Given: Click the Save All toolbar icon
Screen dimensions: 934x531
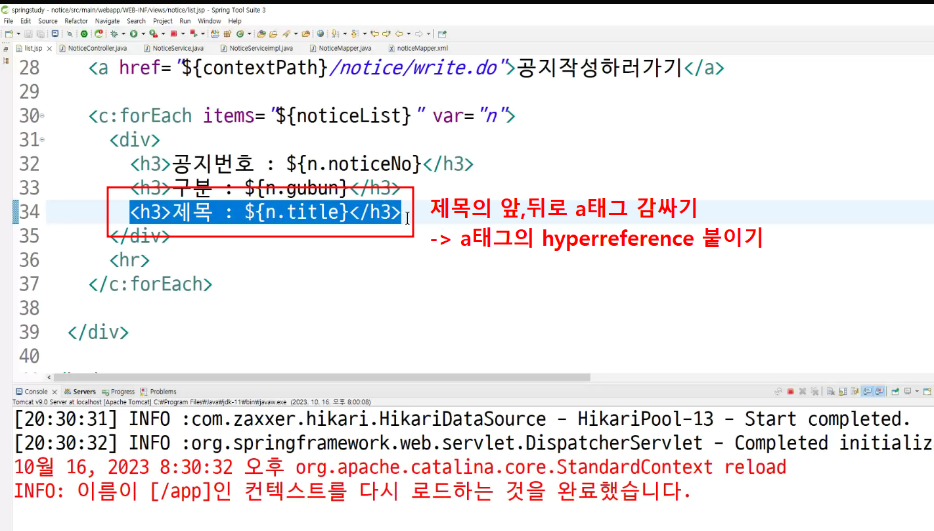Looking at the screenshot, I should tap(41, 34).
